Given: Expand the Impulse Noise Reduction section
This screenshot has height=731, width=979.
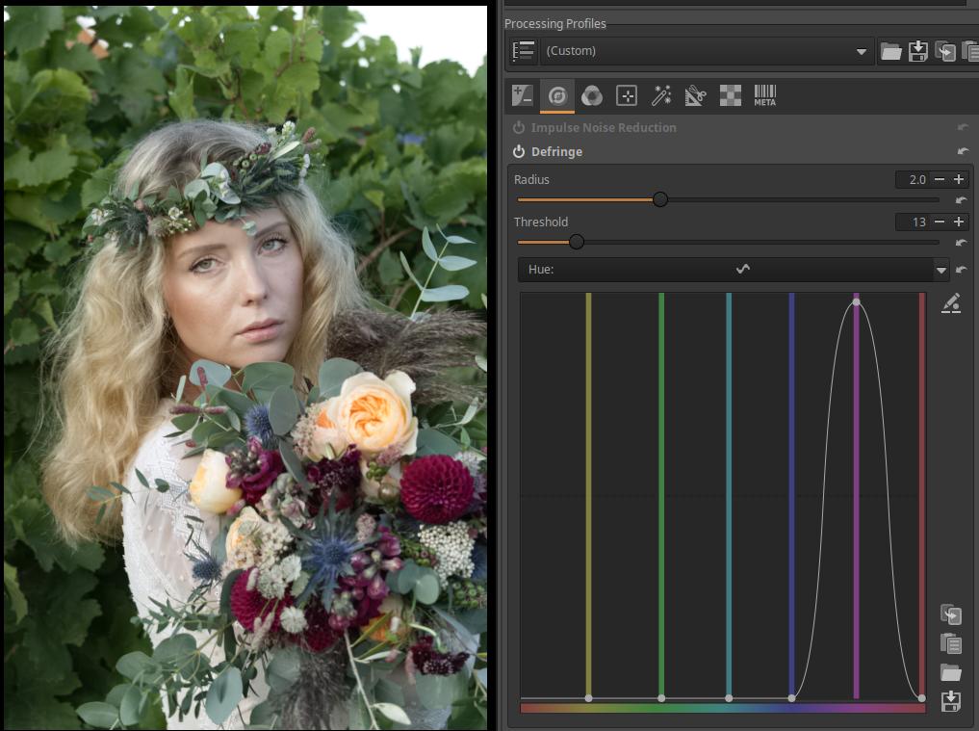Looking at the screenshot, I should click(x=604, y=128).
